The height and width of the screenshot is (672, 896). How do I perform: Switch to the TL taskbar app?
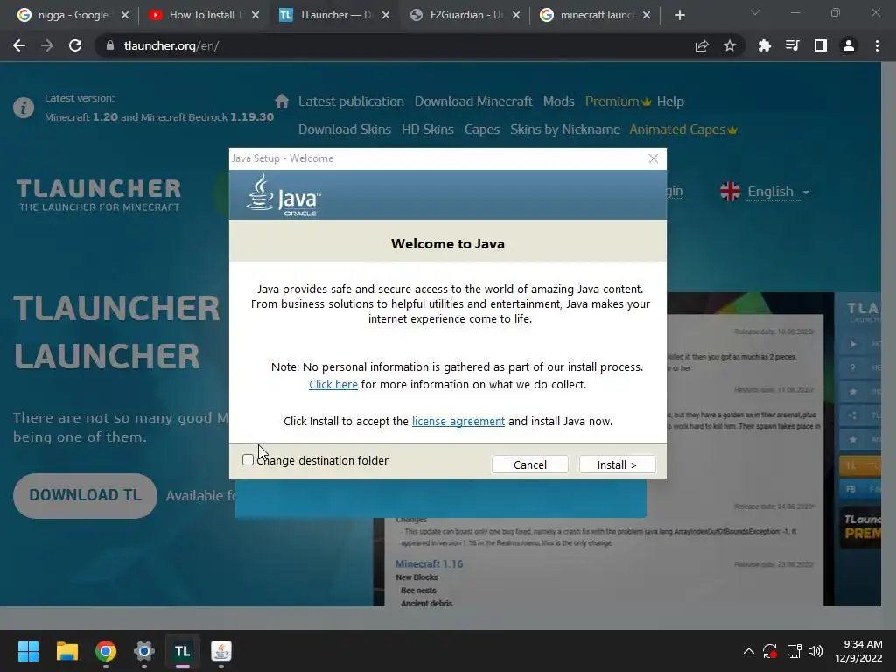tap(182, 651)
